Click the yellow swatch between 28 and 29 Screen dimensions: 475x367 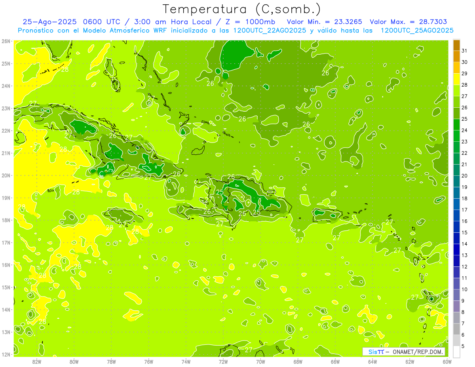[x=456, y=79]
